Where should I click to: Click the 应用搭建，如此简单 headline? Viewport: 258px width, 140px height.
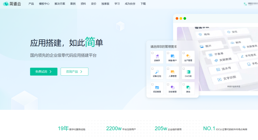pos(67,42)
